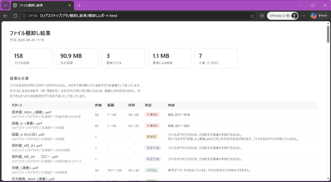Open the tab actions dropdown arrow
The width and height of the screenshot is (331, 182).
point(5,5)
